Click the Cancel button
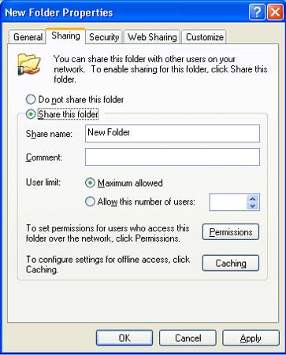 [188, 338]
